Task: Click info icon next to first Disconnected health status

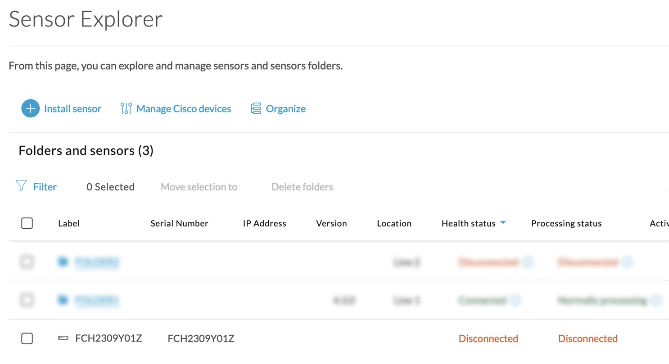Action: click(528, 262)
